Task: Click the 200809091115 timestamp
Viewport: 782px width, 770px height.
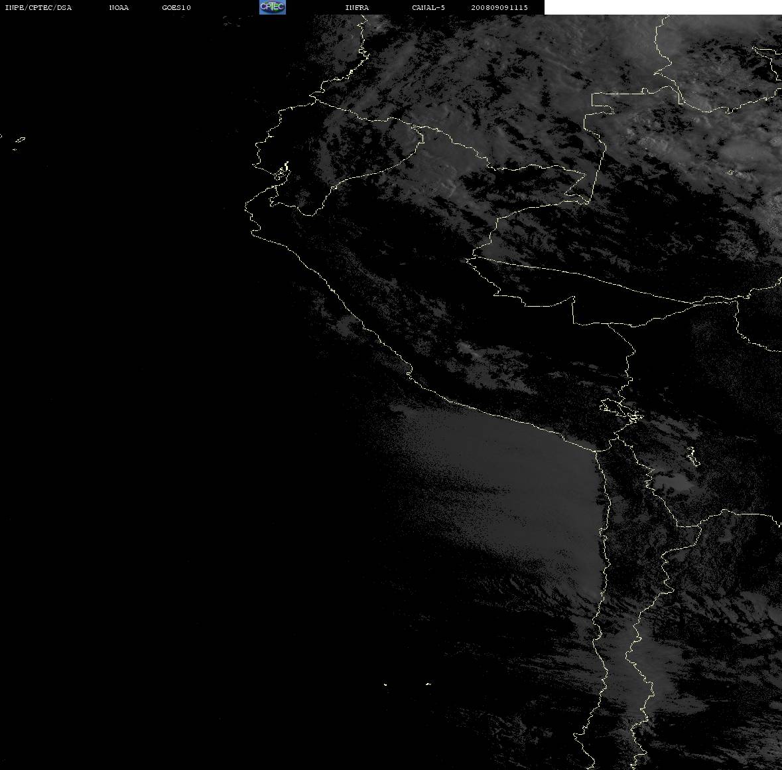Action: pos(499,7)
